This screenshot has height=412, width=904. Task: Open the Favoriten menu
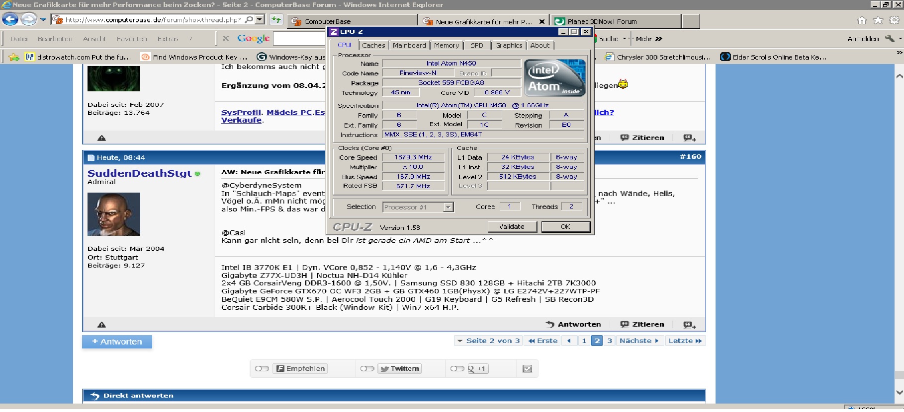coord(132,39)
